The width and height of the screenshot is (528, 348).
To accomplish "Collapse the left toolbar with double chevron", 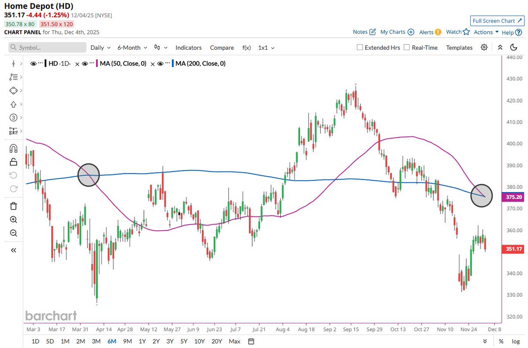I will click(13, 250).
